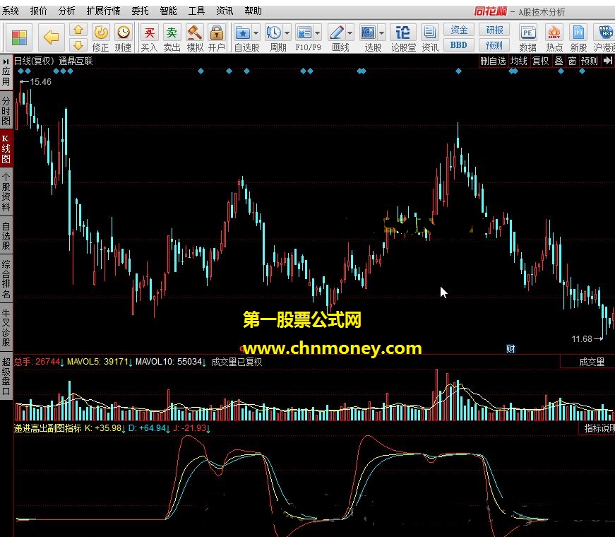Image resolution: width=615 pixels, height=537 pixels.
Task: Open the 智能 menu
Action: point(168,11)
